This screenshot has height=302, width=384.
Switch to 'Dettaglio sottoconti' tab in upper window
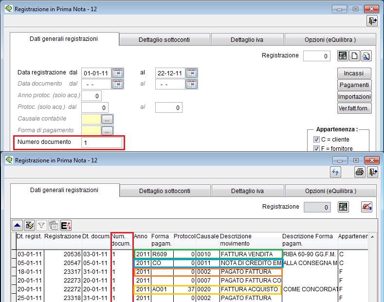tap(165, 40)
